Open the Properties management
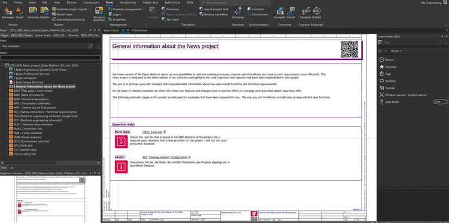This screenshot has width=449, height=223. tap(117, 20)
